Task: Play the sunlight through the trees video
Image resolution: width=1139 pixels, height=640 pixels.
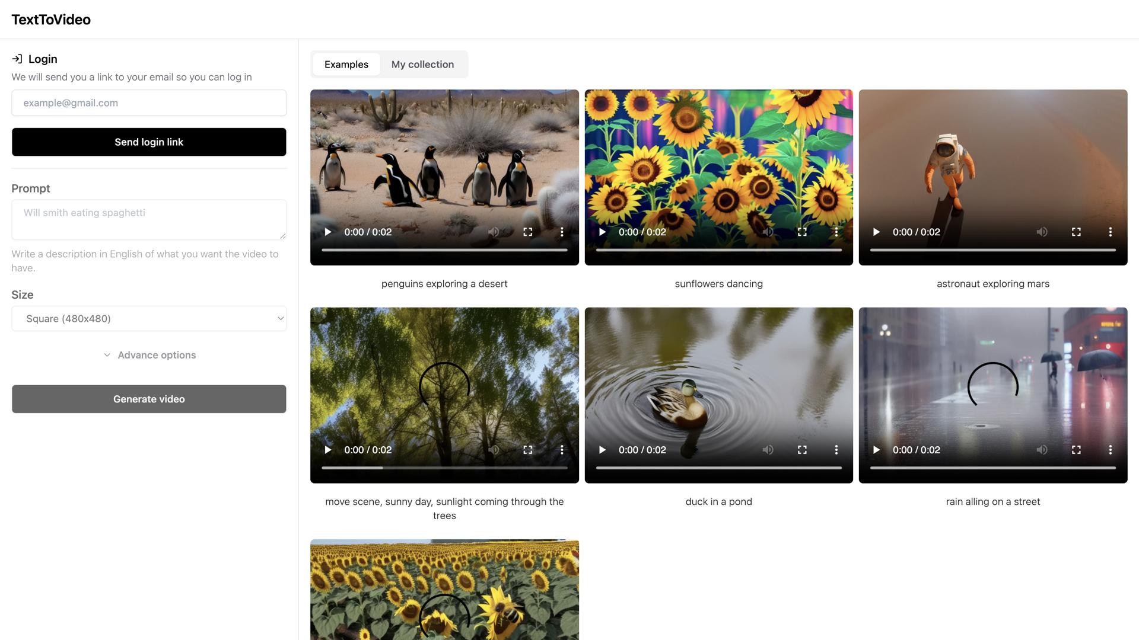Action: tap(327, 450)
